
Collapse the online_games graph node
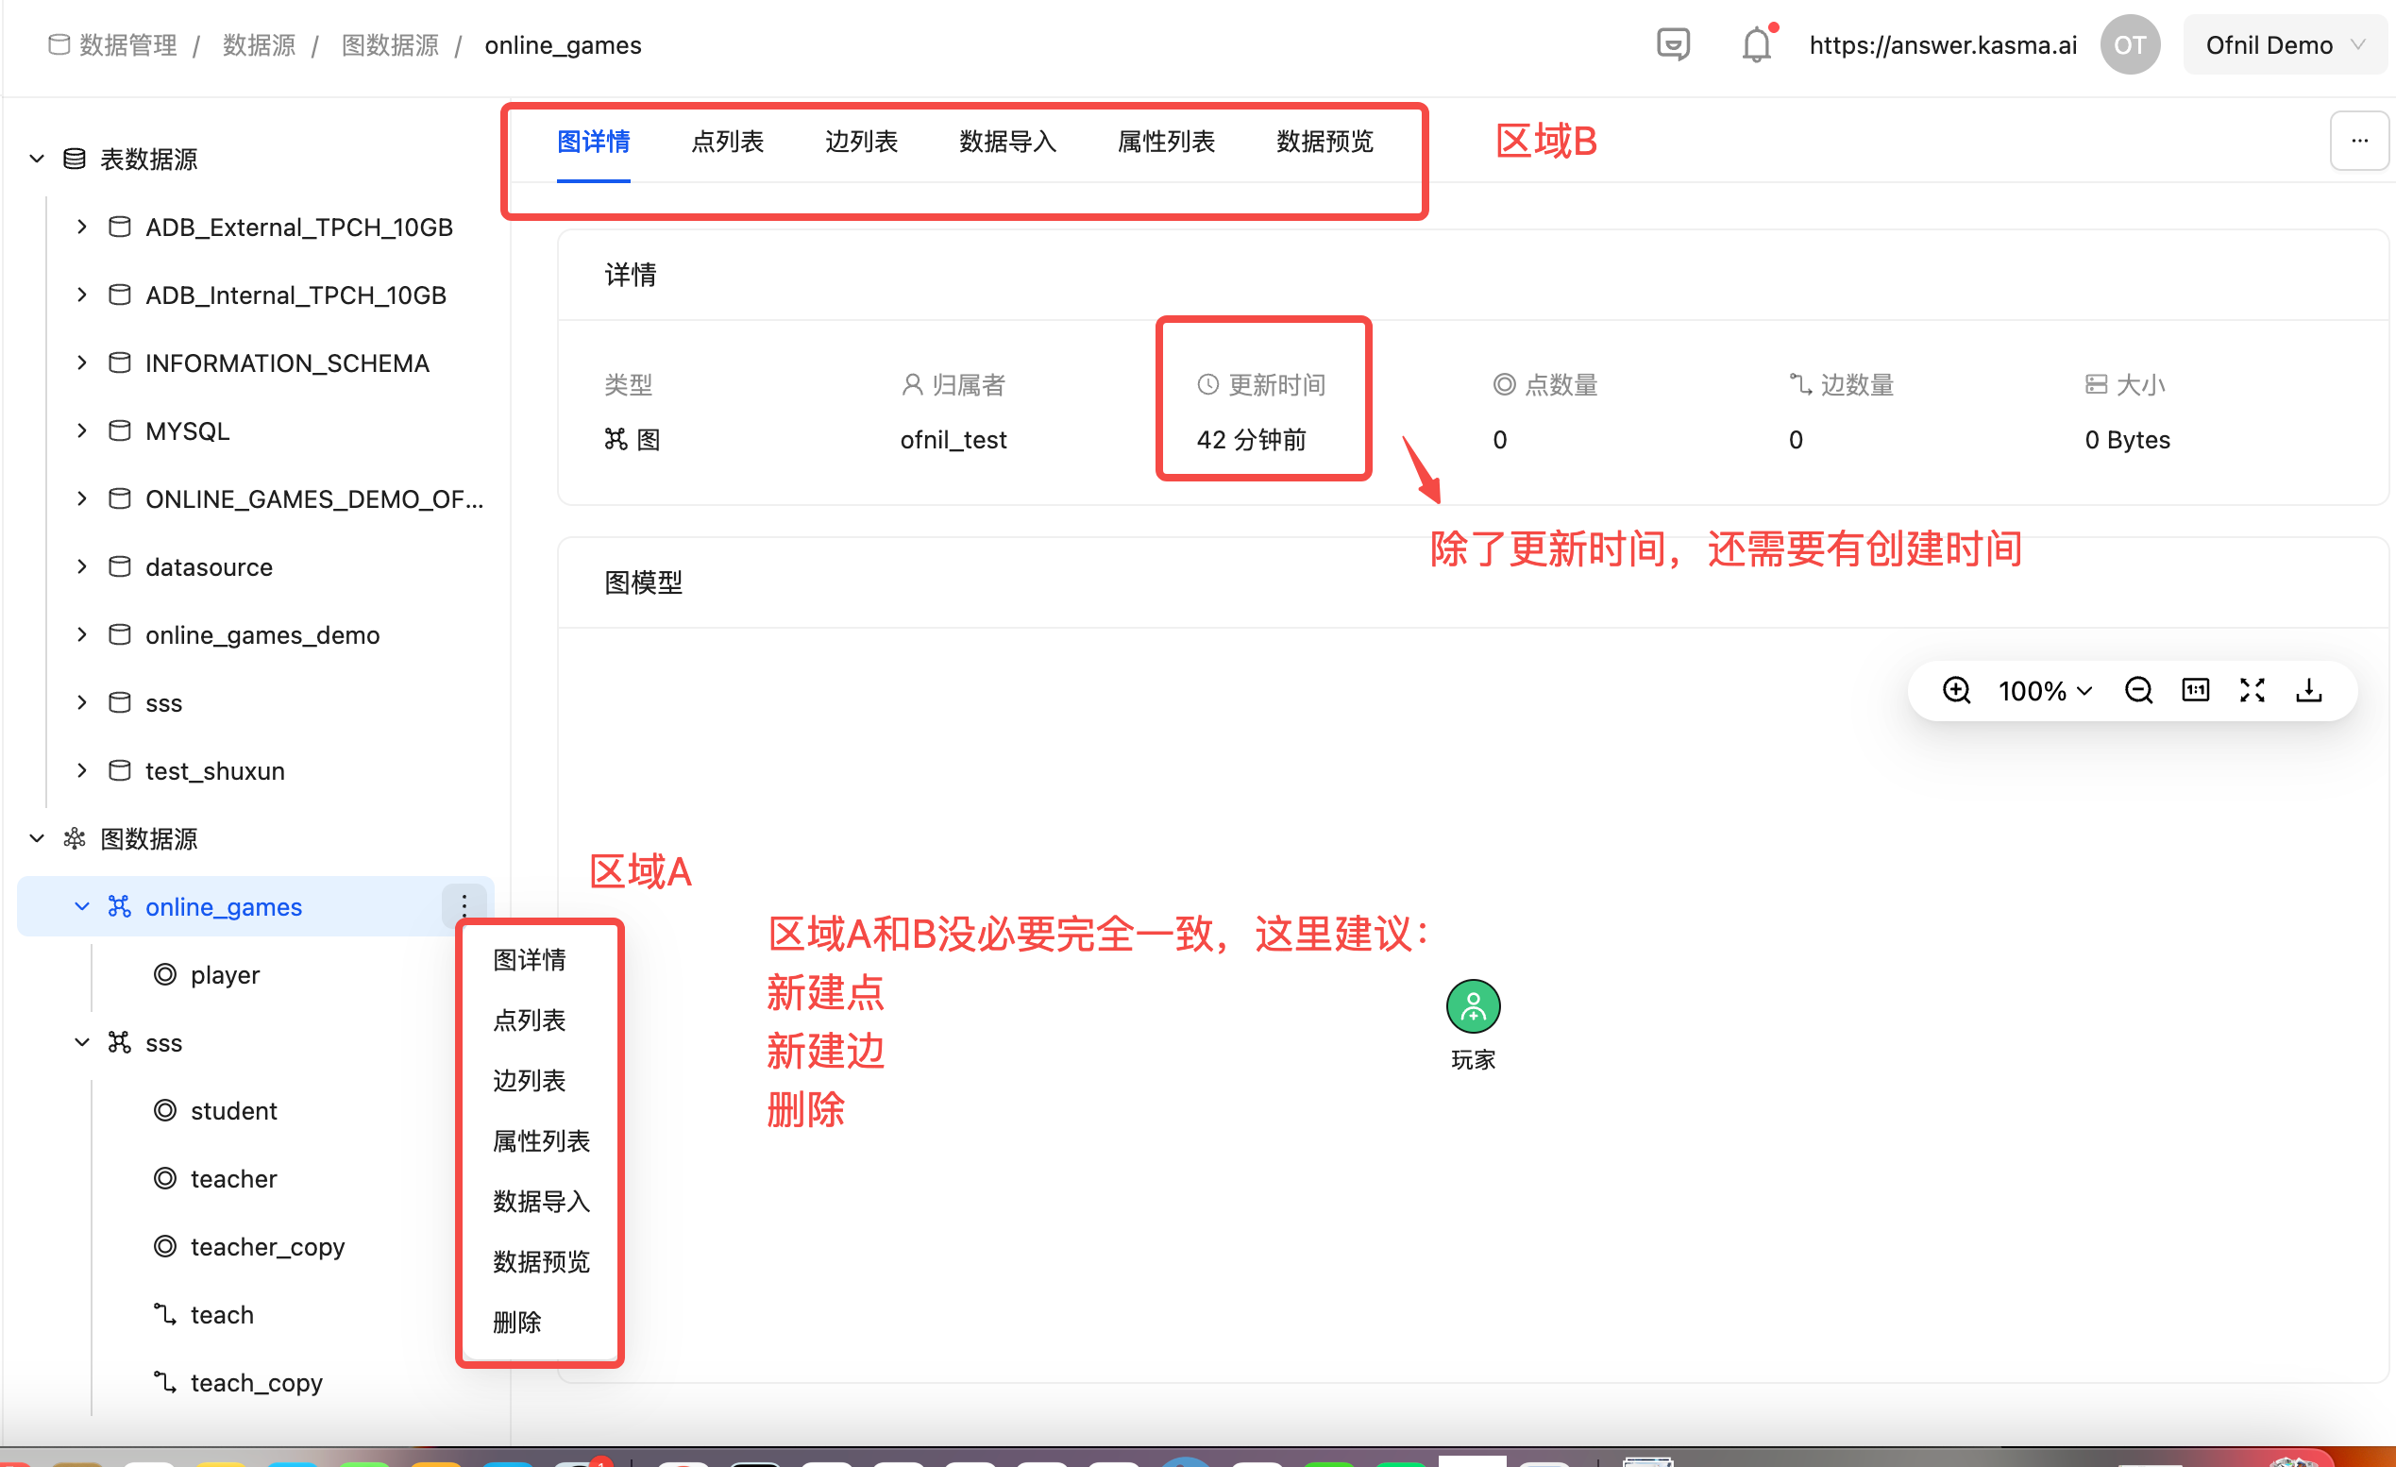[83, 906]
